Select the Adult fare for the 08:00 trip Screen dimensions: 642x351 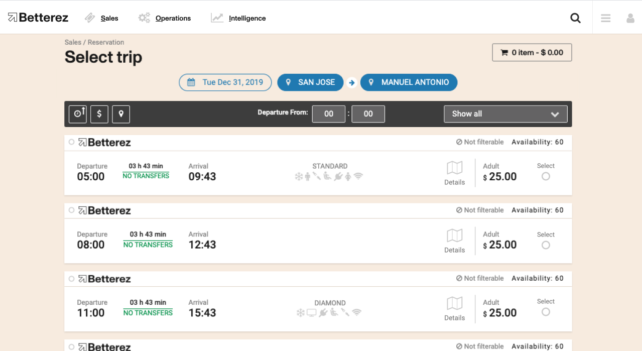point(546,245)
